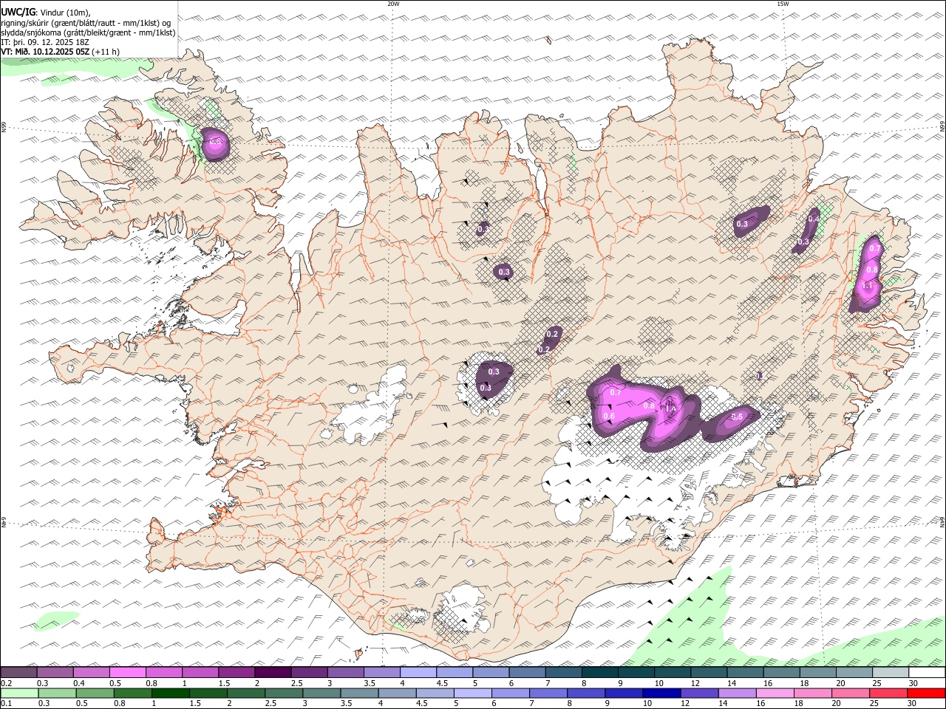Screen dimensions: 946x709
Task: Click the '1.1' precipitation value on the east coast
Action: tap(868, 286)
